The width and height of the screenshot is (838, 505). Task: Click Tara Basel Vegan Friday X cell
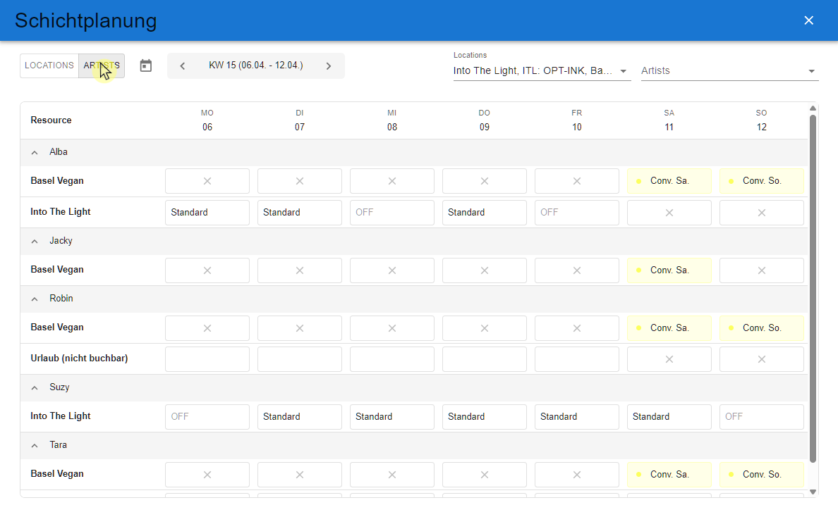pos(577,475)
